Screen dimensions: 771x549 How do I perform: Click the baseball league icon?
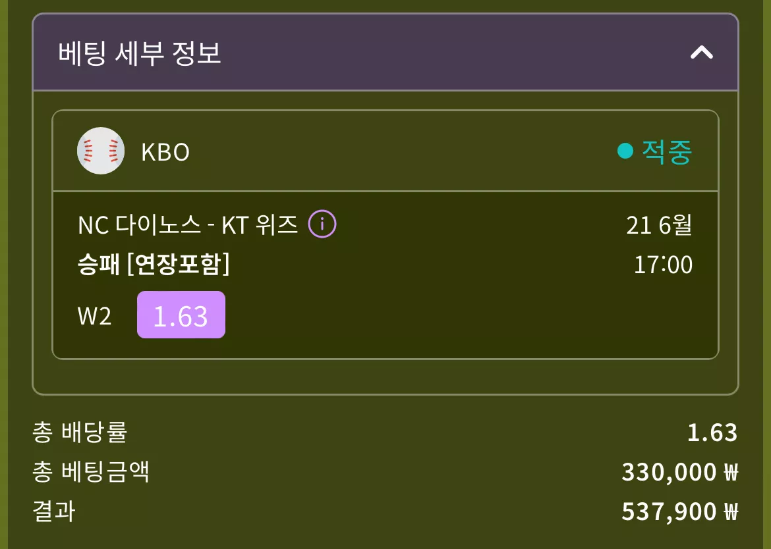point(101,151)
